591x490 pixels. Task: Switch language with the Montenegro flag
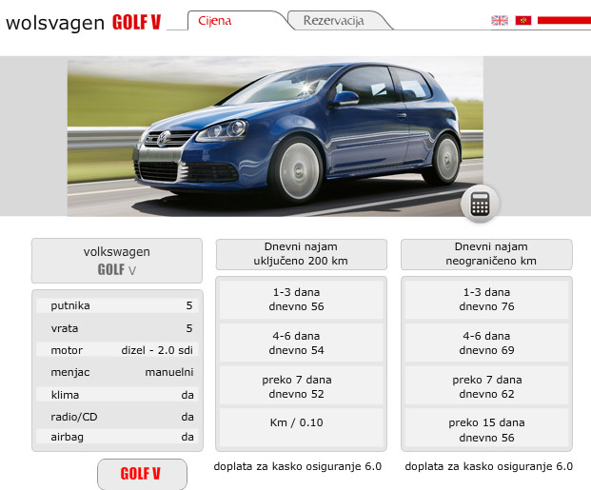[523, 20]
